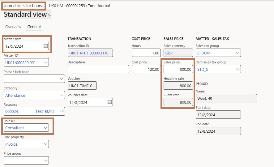Image resolution: width=274 pixels, height=167 pixels.
Task: Switch to the Overview tab
Action: coord(13,27)
